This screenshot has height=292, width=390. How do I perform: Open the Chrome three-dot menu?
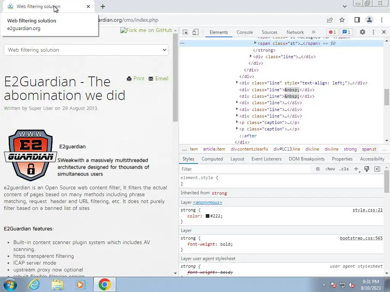pos(382,20)
